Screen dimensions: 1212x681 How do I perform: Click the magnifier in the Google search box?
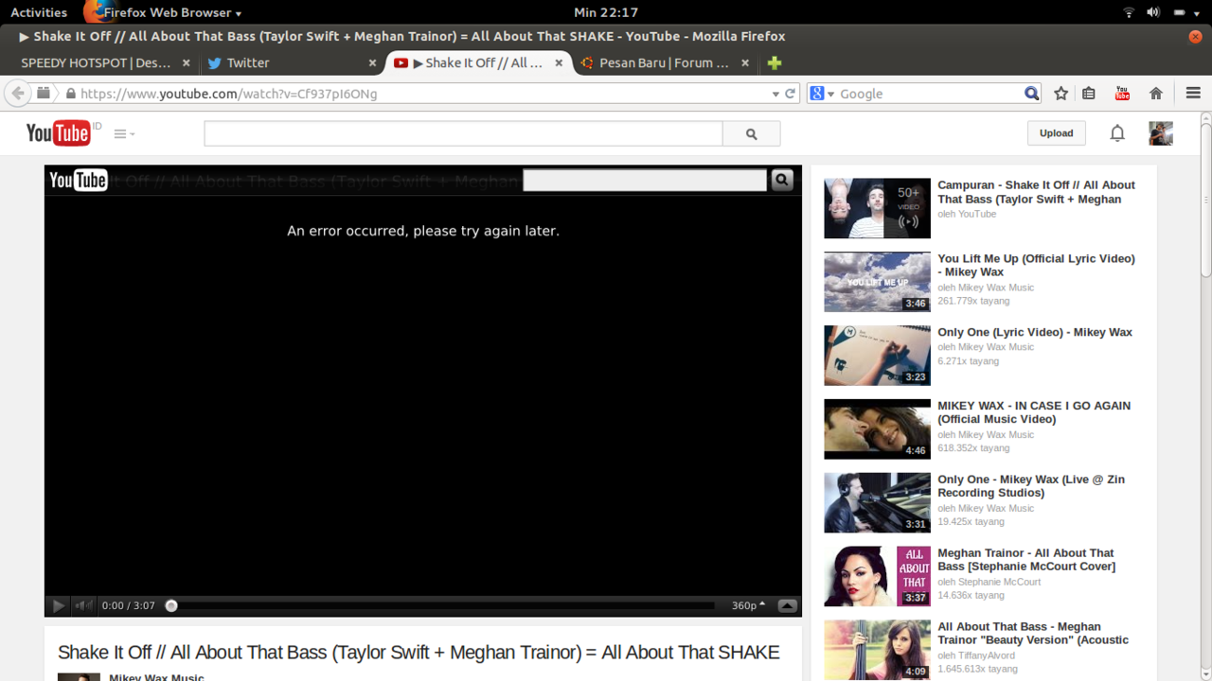[x=1031, y=94]
